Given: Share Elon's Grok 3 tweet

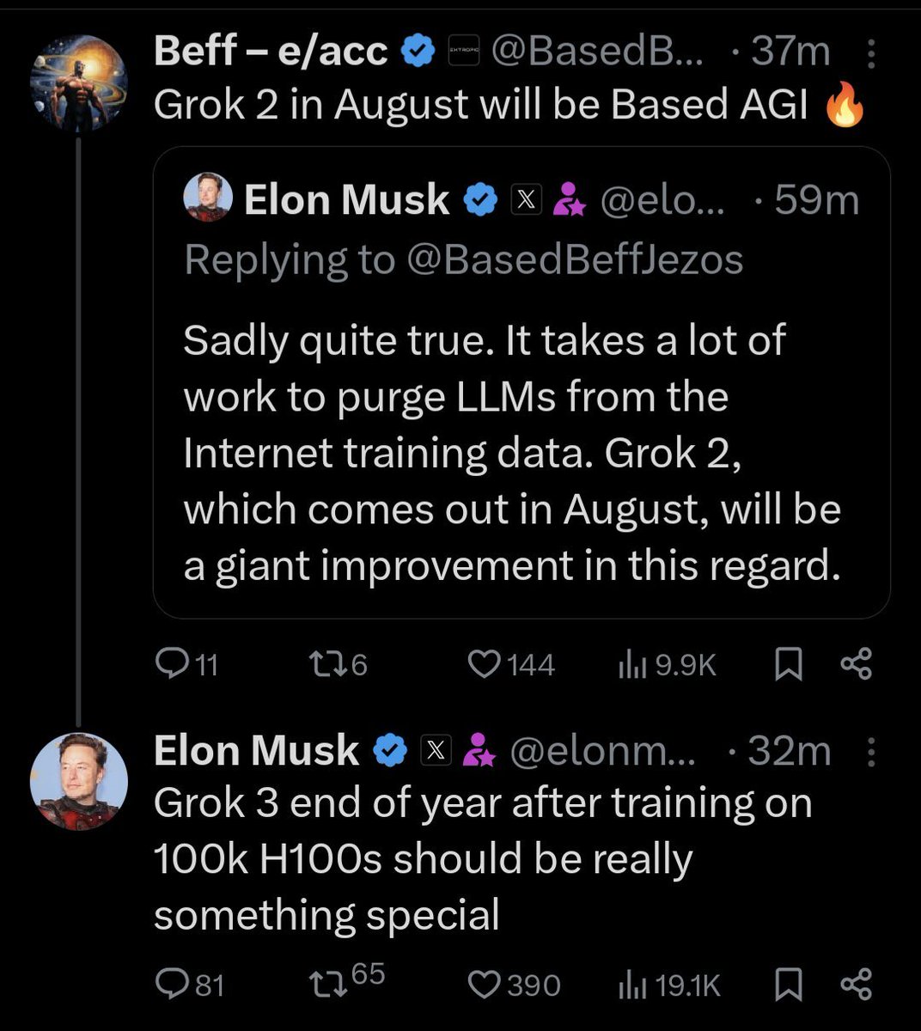Looking at the screenshot, I should tap(856, 984).
